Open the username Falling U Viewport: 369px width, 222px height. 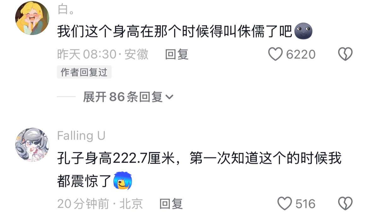[x=81, y=136]
